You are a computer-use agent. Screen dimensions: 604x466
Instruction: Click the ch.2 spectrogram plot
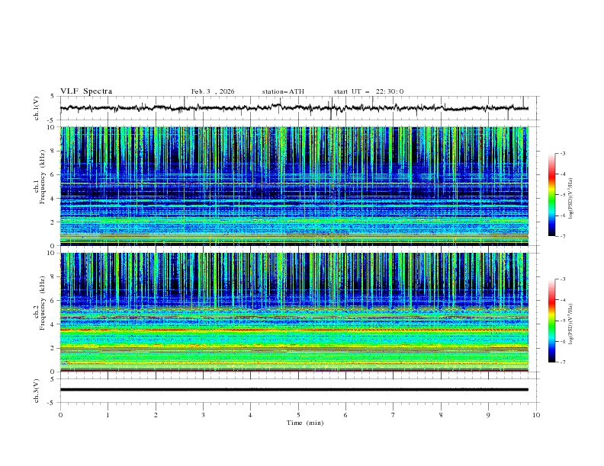pos(294,312)
